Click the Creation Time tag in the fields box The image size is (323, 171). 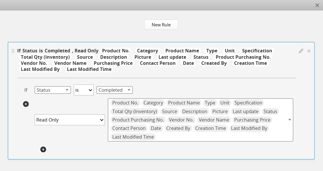[x=210, y=128]
